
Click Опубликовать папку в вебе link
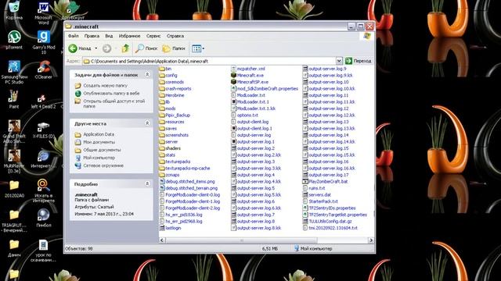[x=111, y=94]
